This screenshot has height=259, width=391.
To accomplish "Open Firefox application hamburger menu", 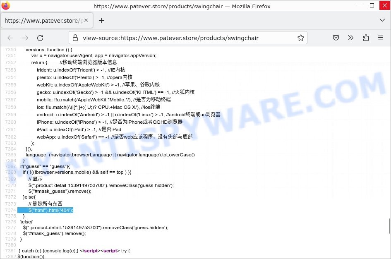I will point(381,38).
